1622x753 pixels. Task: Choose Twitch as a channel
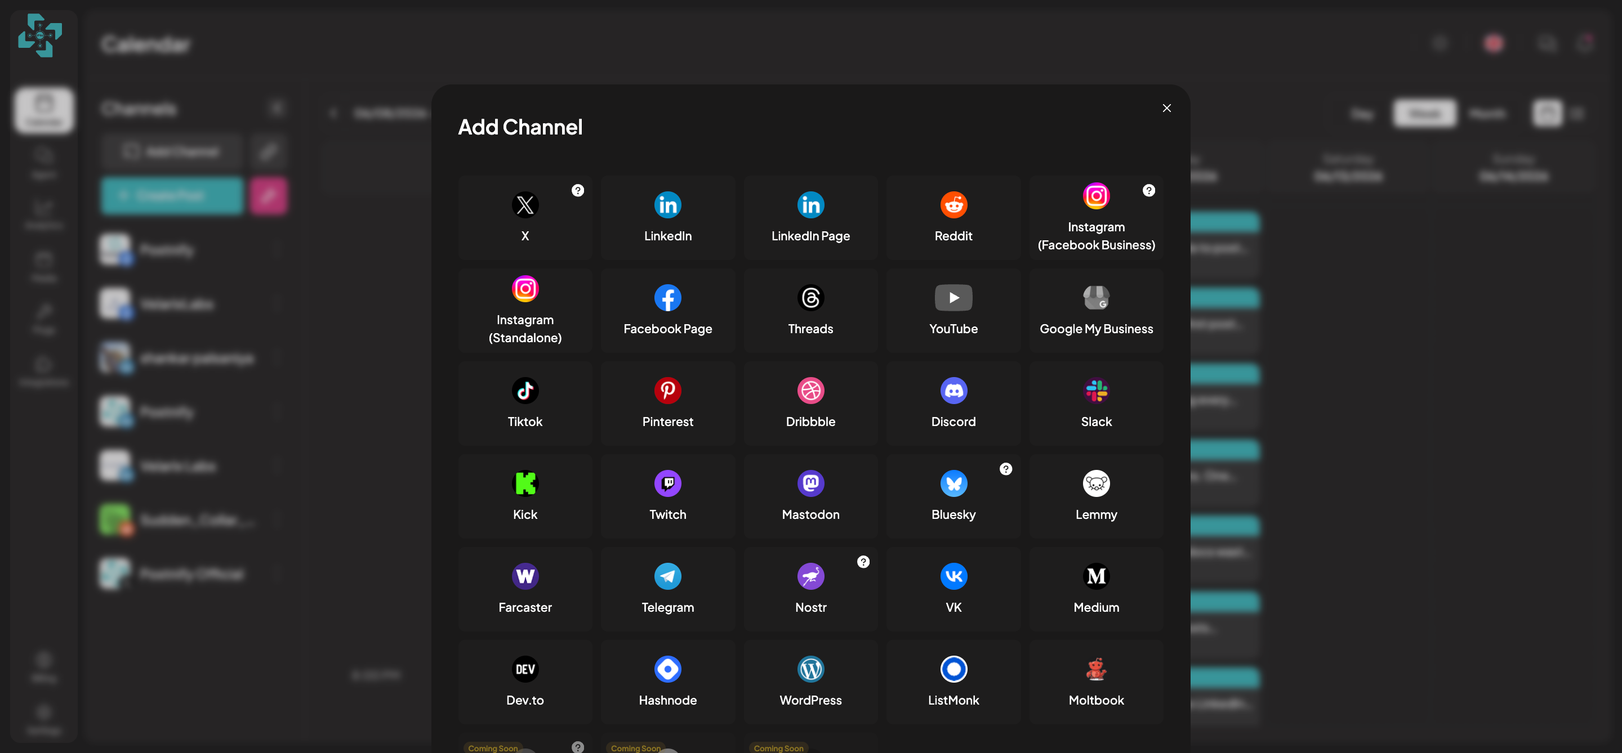point(667,496)
